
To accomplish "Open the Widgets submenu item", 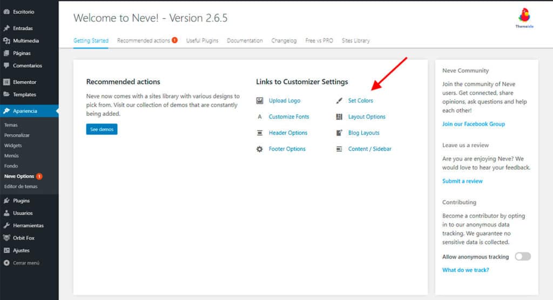I will pyautogui.click(x=13, y=145).
